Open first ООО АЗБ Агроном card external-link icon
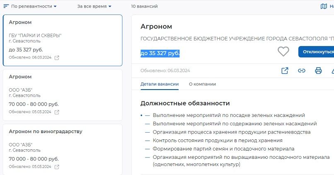Image resolution: width=334 pixels, height=175 pixels. pos(57,112)
